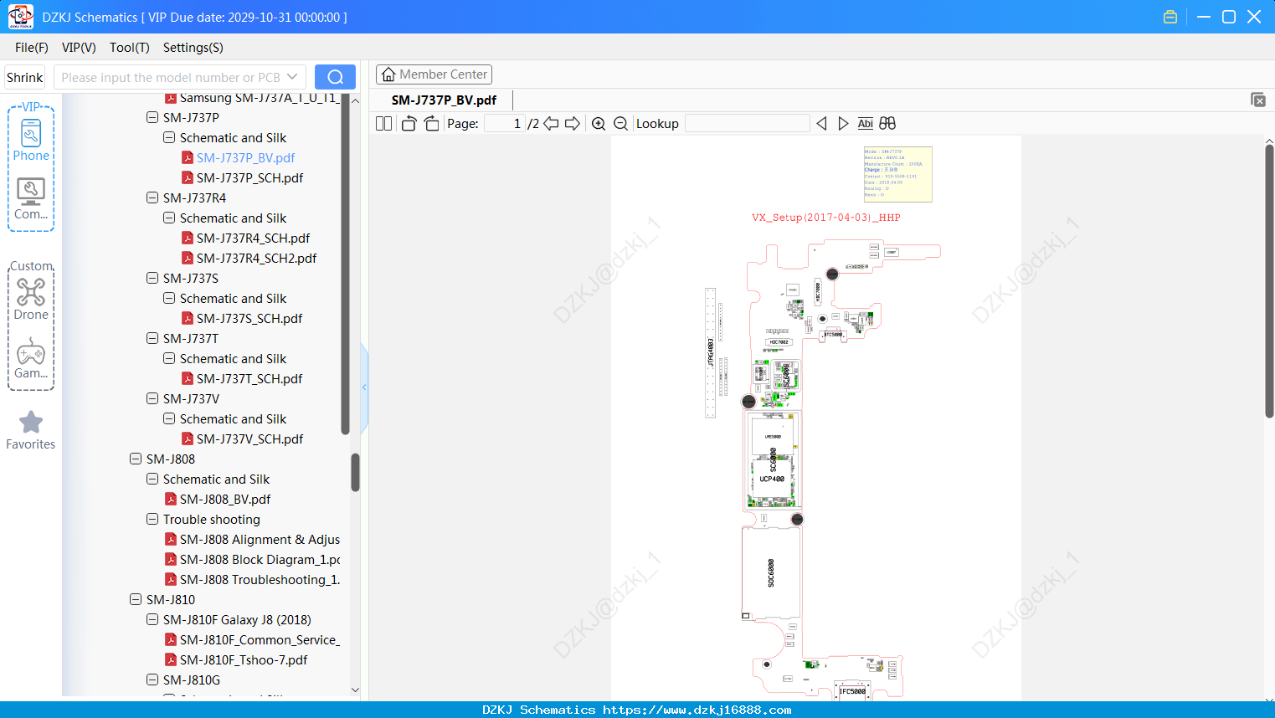Viewport: 1275px width, 718px height.
Task: Go to next page arrow
Action: [573, 123]
